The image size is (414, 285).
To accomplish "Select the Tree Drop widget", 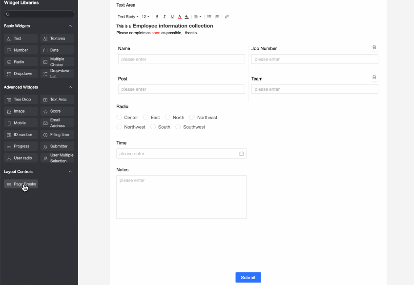I will pos(21,100).
